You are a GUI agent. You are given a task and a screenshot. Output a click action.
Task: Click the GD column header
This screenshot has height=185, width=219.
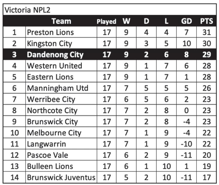(187, 21)
